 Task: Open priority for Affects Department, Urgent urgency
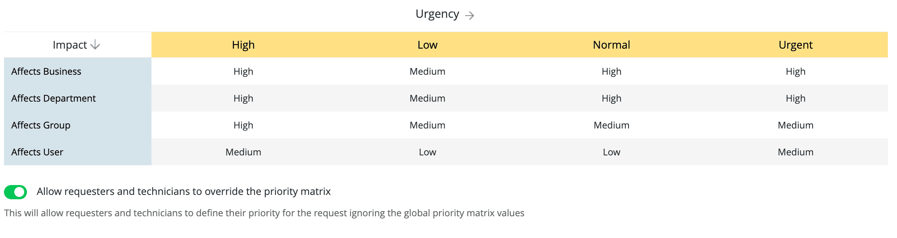795,98
